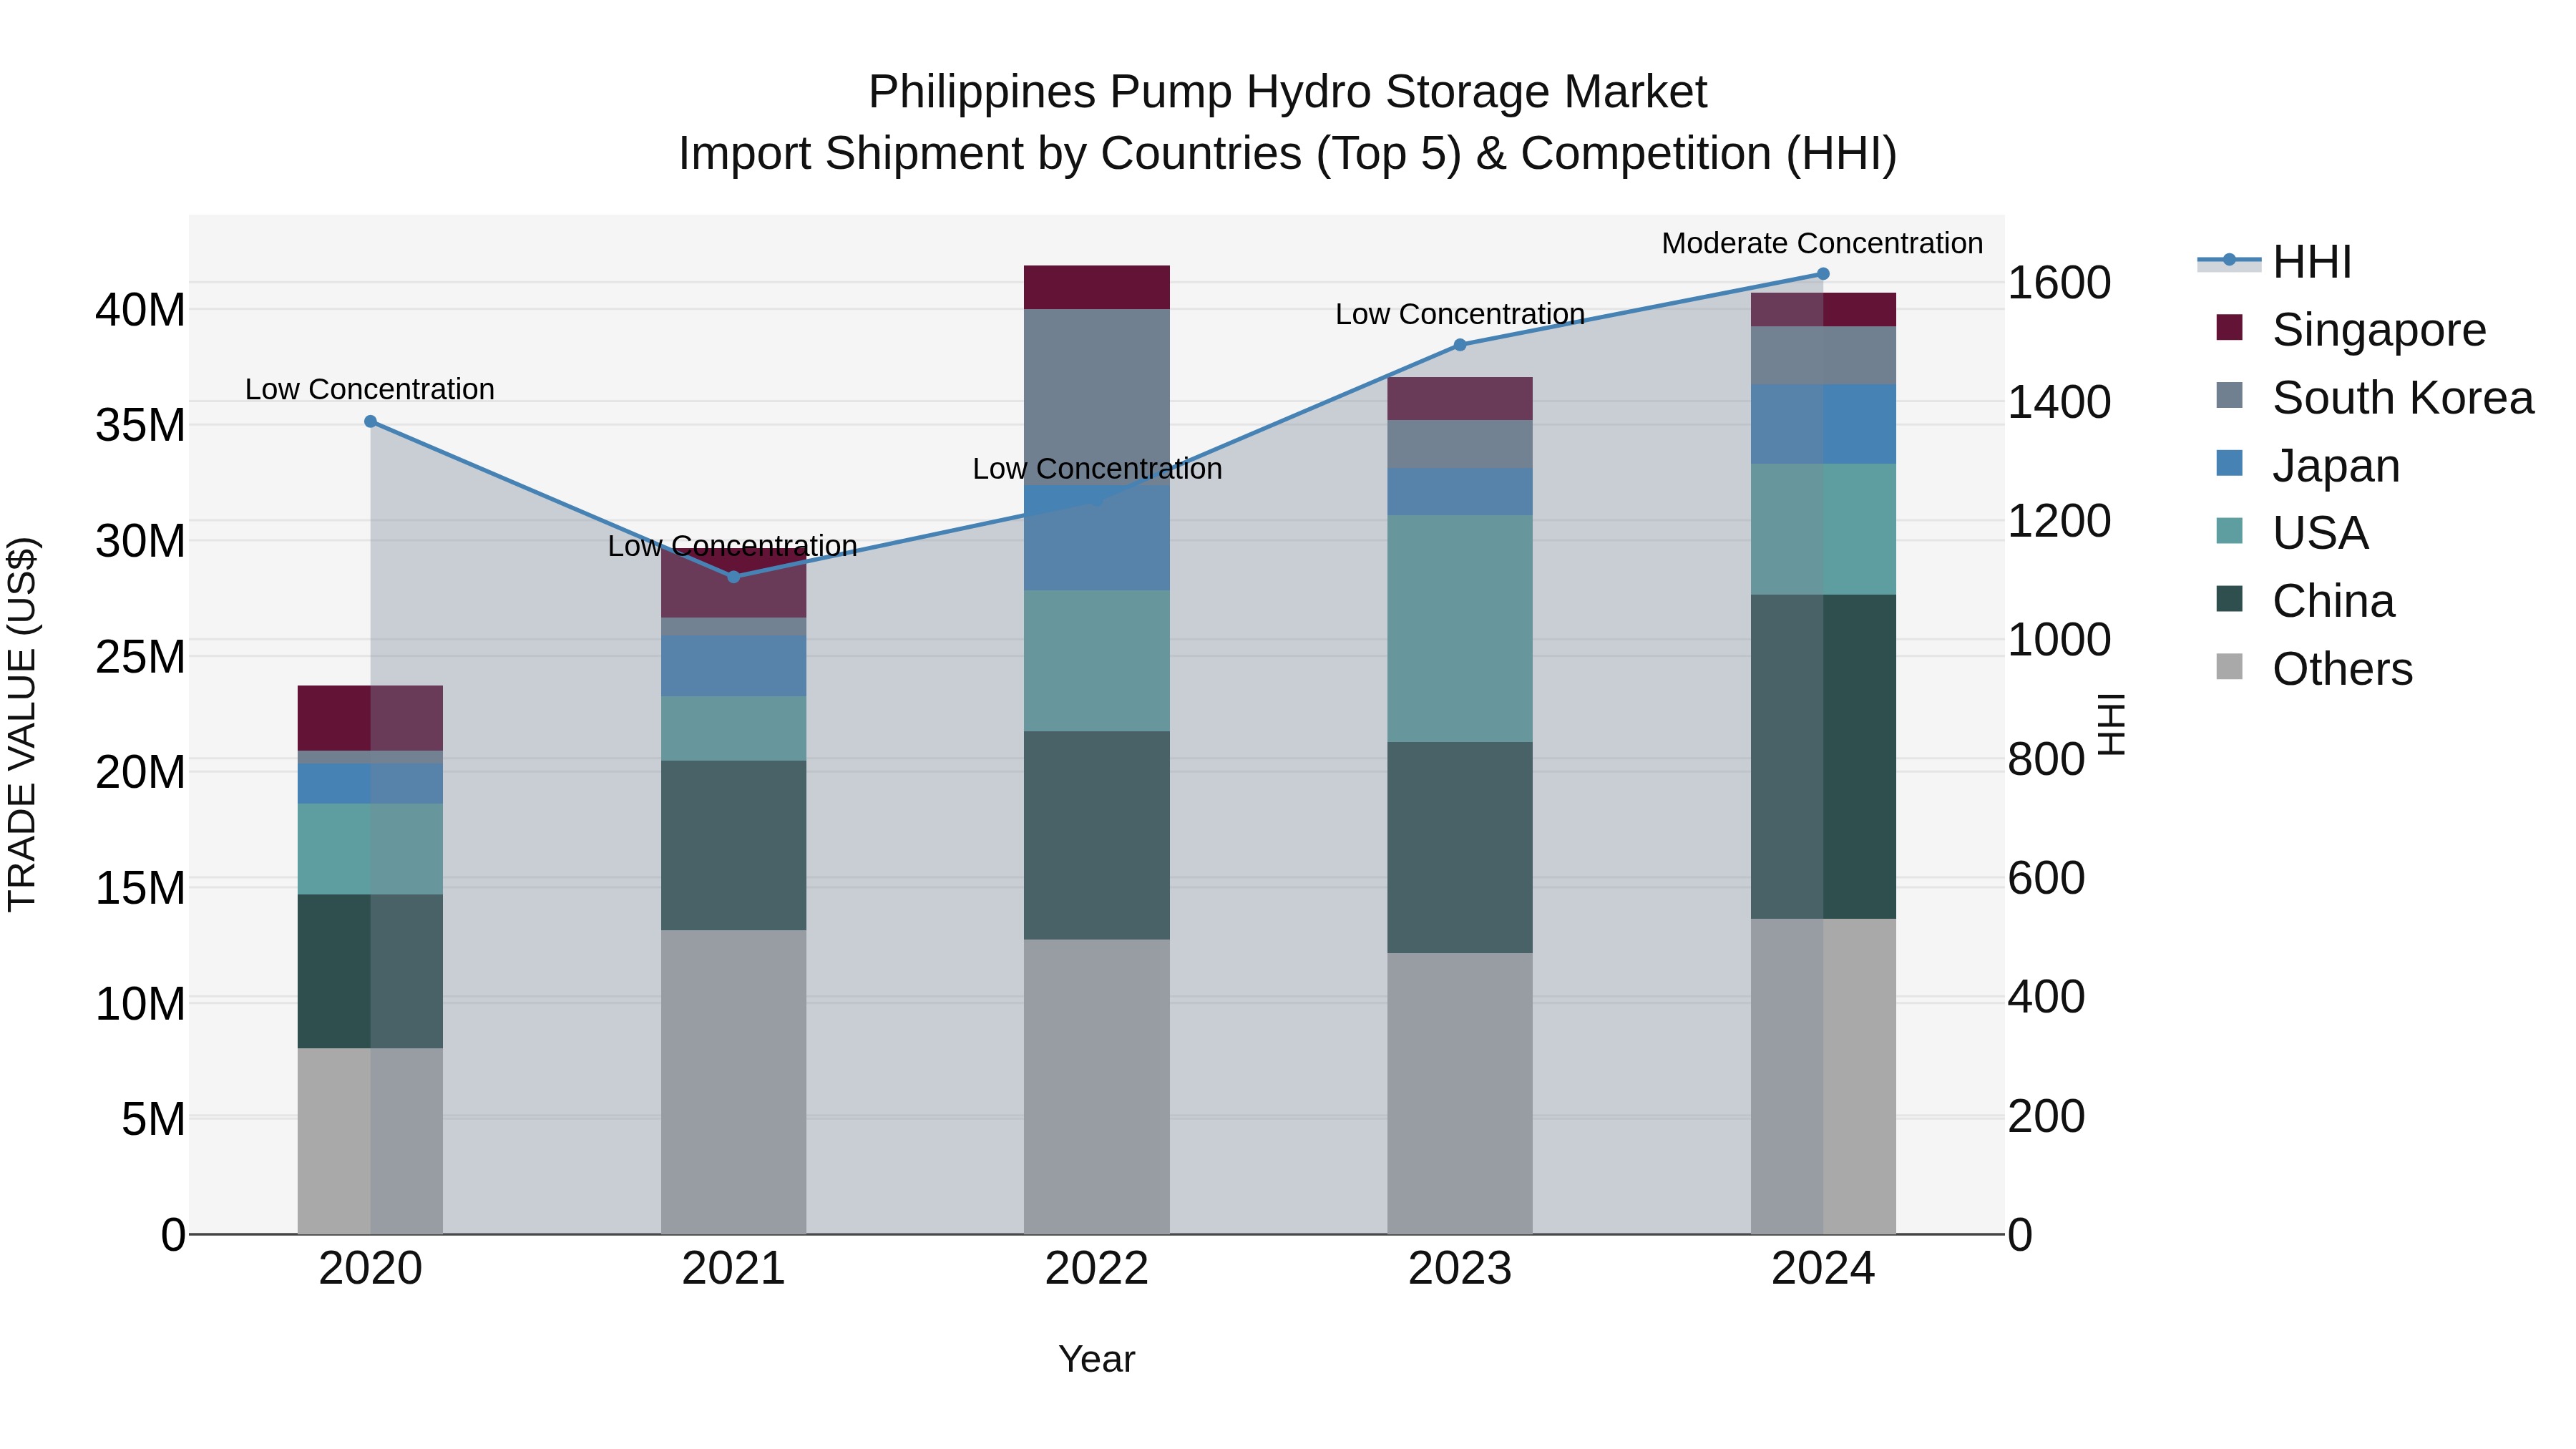Click 2022 Singapore top bar segment
This screenshot has width=2576, height=1449.
[1097, 288]
